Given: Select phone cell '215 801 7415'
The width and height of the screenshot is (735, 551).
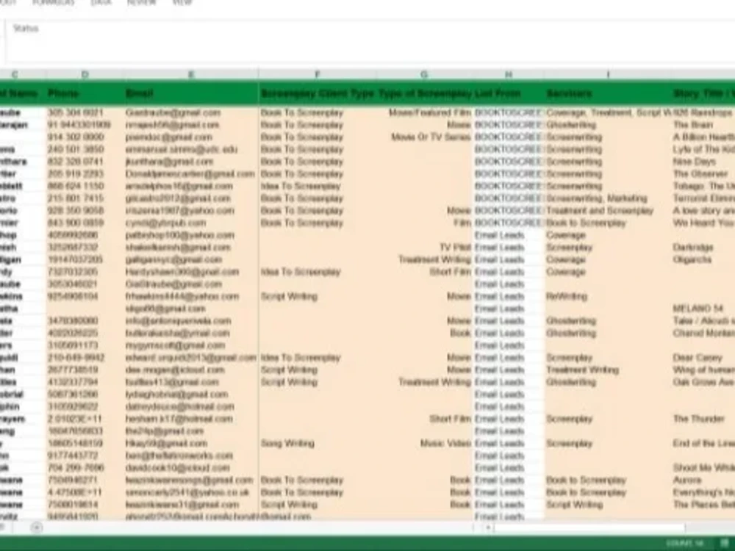Looking at the screenshot, I should (x=85, y=198).
